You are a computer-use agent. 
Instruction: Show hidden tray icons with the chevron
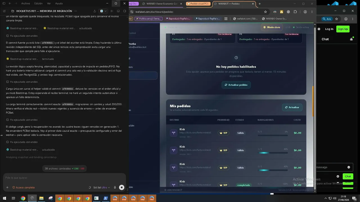(326, 198)
